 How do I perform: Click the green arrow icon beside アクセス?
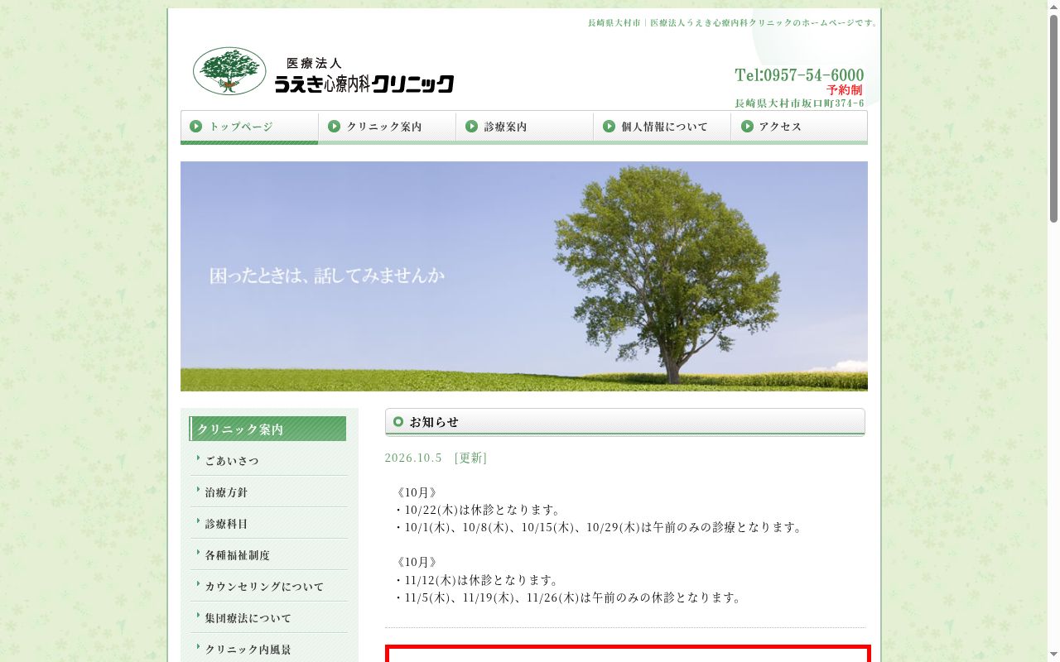(747, 127)
